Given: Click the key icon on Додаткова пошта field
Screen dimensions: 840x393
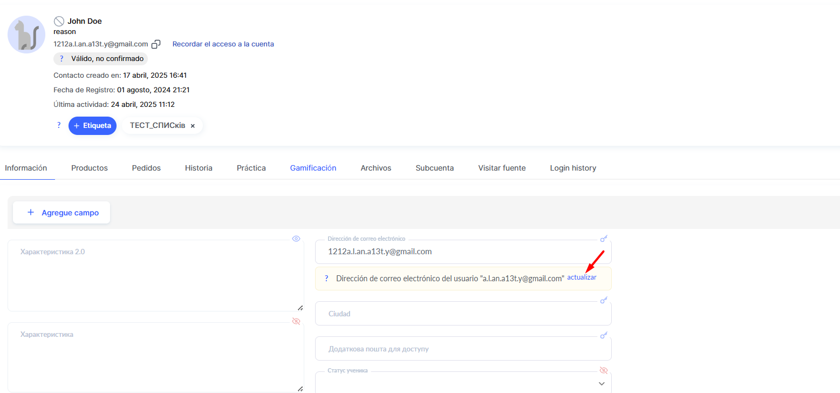Looking at the screenshot, I should (x=604, y=335).
